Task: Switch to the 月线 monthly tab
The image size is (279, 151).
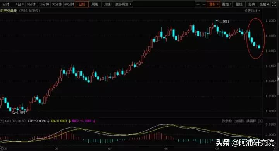Action: click(x=107, y=4)
